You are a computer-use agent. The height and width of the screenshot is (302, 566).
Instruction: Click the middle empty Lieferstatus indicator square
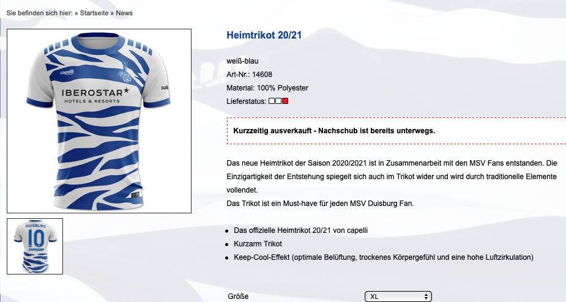point(278,101)
